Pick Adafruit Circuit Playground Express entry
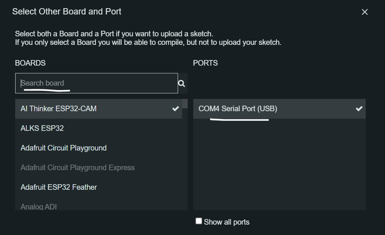This screenshot has height=235, width=385. [x=78, y=168]
